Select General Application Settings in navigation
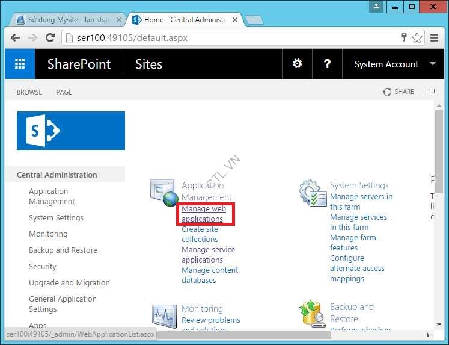 click(63, 304)
